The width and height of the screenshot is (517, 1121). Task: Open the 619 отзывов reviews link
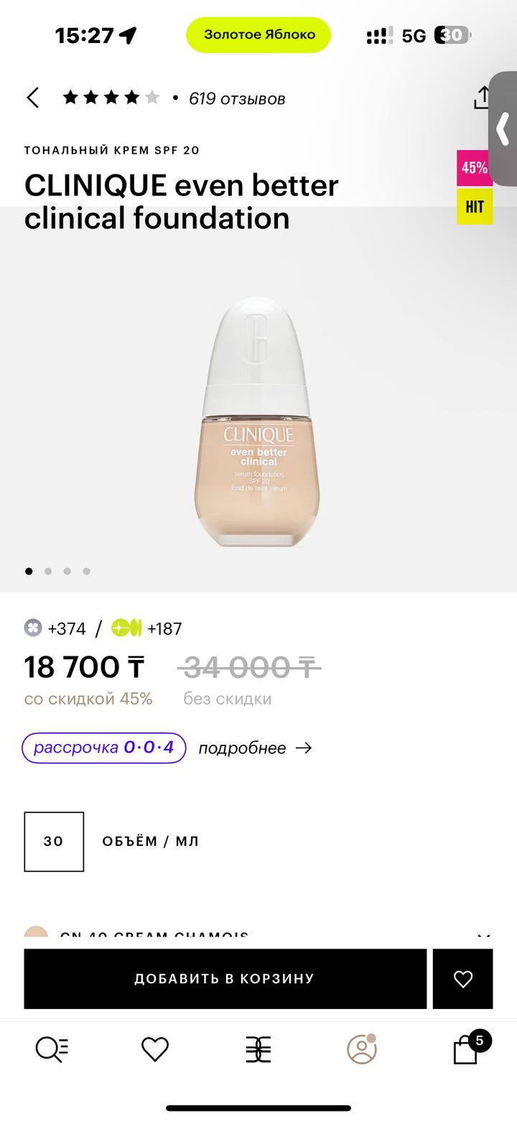(237, 98)
